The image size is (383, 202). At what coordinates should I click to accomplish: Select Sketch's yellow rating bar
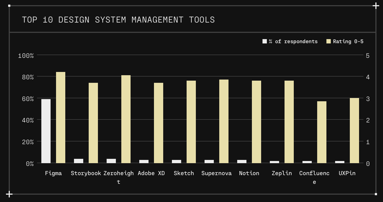[x=191, y=122]
